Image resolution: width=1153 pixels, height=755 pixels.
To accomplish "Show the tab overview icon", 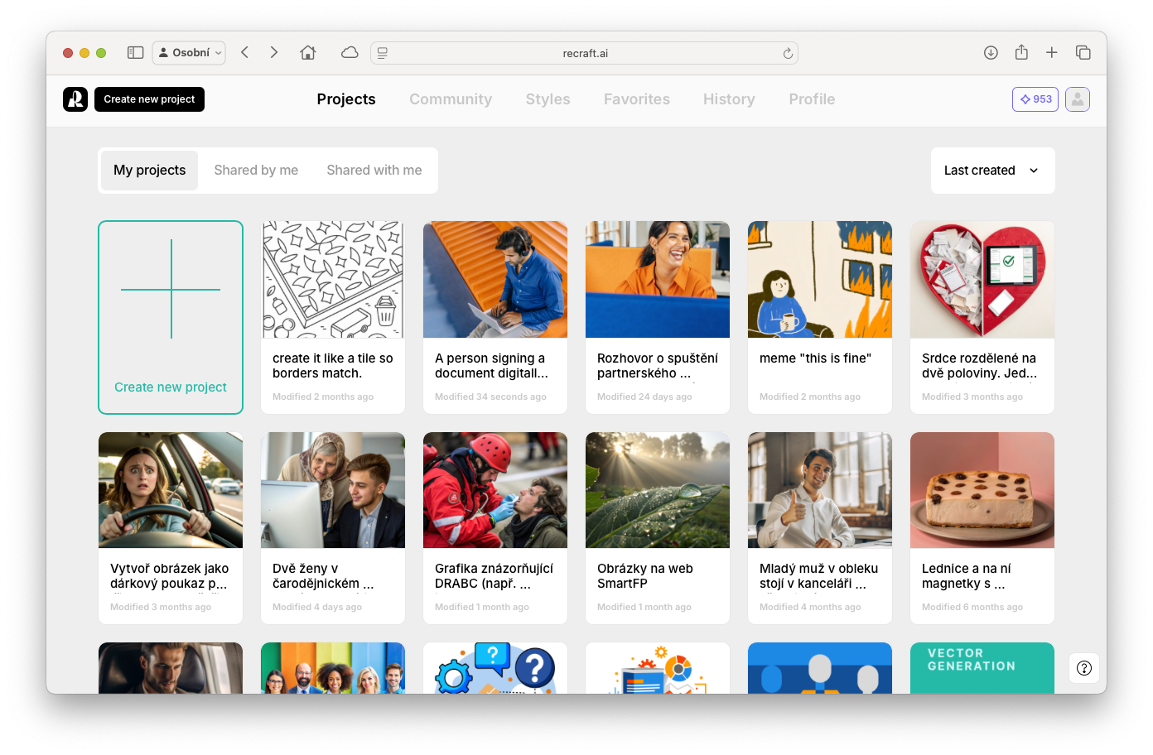I will 1083,52.
